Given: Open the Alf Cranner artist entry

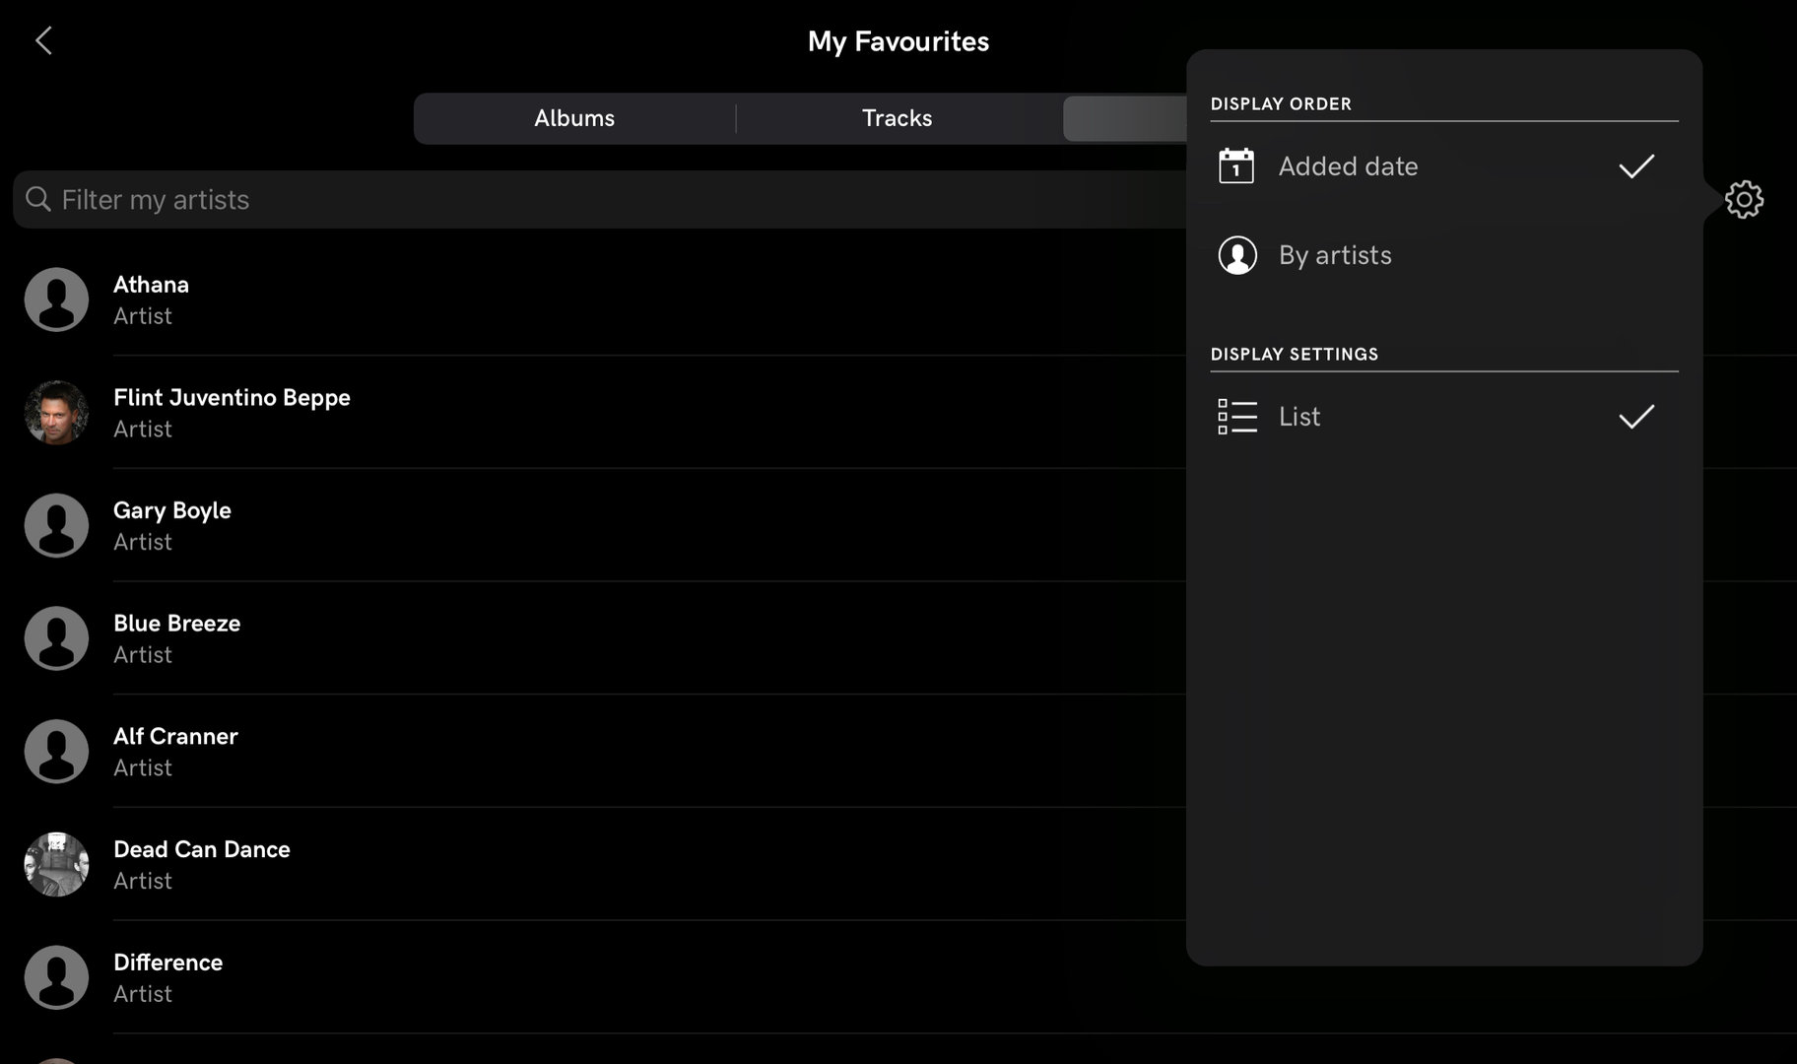Looking at the screenshot, I should [175, 737].
